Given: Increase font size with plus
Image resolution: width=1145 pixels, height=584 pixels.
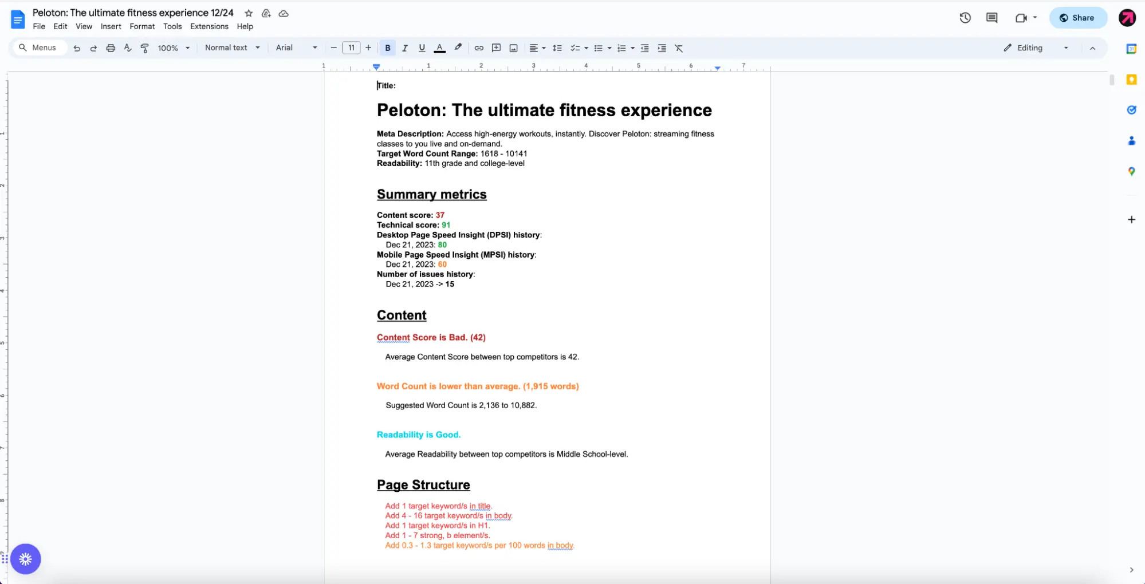Looking at the screenshot, I should pos(368,48).
